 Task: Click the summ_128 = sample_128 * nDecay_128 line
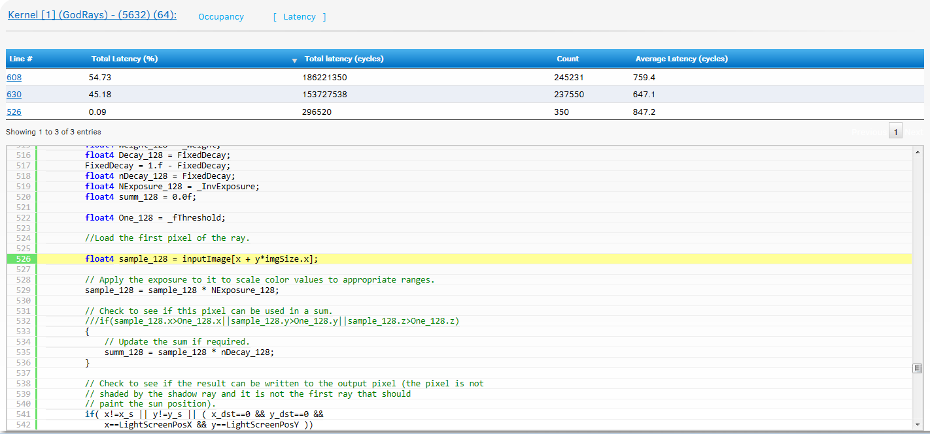point(189,352)
